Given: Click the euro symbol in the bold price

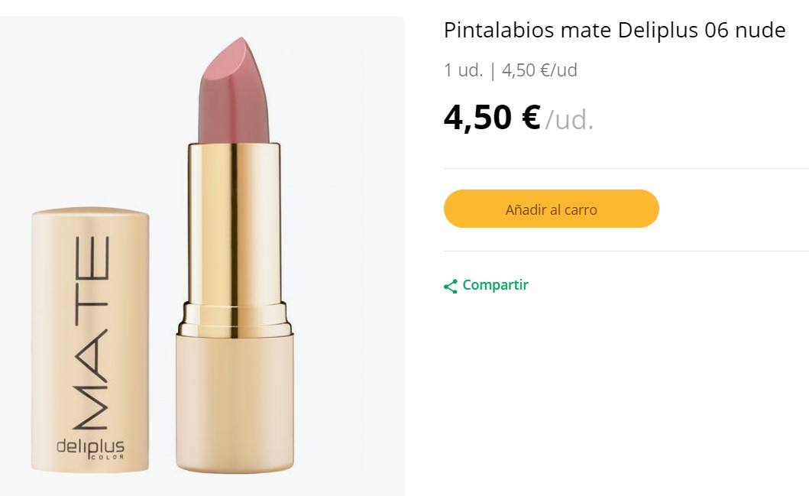Looking at the screenshot, I should [530, 118].
